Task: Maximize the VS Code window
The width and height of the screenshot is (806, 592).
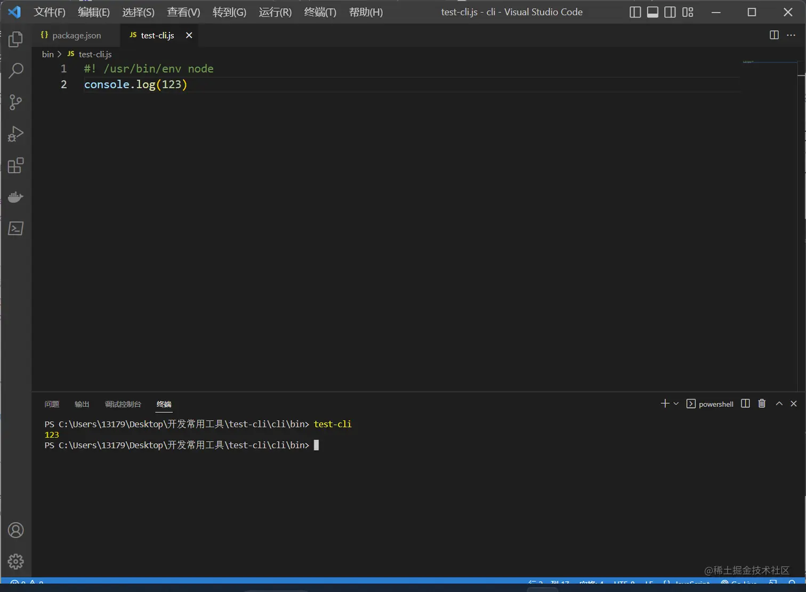Action: click(752, 12)
